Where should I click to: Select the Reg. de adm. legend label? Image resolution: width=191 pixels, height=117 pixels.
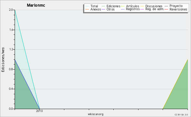[155, 9]
